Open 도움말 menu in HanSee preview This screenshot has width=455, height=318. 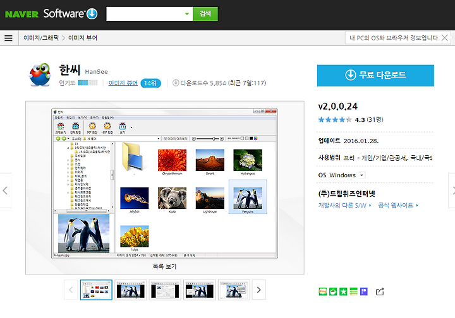pyautogui.click(x=107, y=117)
